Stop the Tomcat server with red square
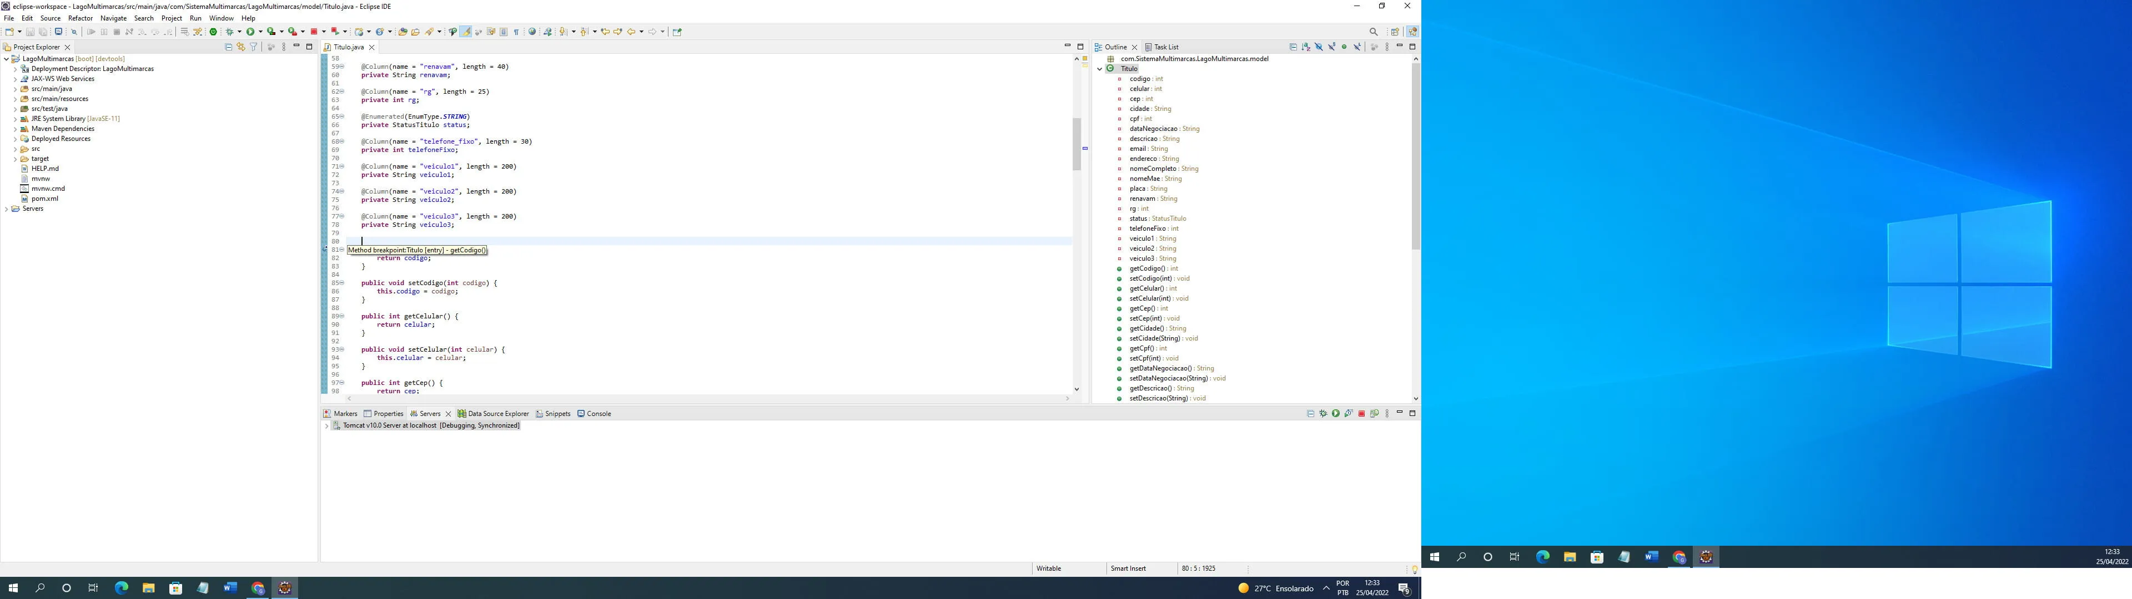Viewport: 2132px width, 599px height. [1361, 414]
